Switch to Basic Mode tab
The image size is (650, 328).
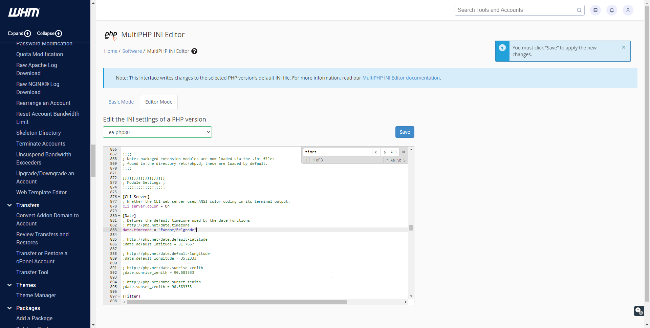[x=121, y=102]
